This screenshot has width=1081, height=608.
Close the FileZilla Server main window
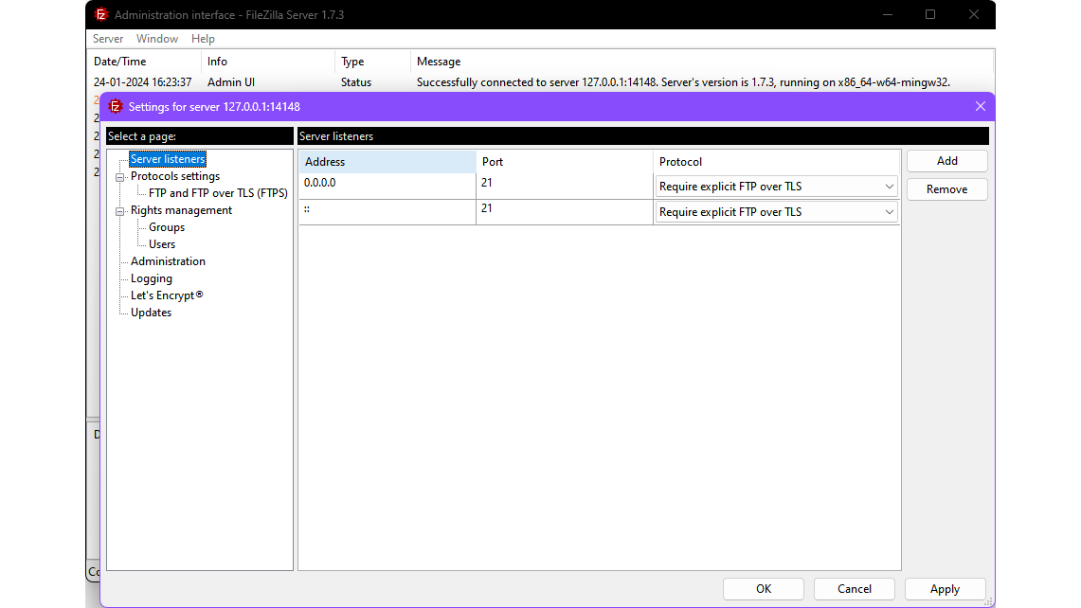[x=973, y=14]
